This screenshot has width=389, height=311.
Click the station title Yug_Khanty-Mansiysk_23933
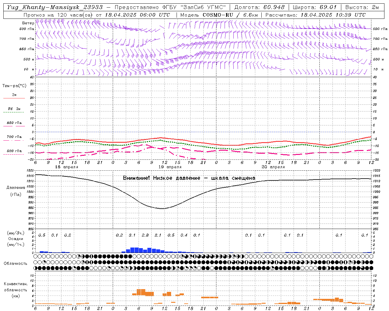click(55, 7)
